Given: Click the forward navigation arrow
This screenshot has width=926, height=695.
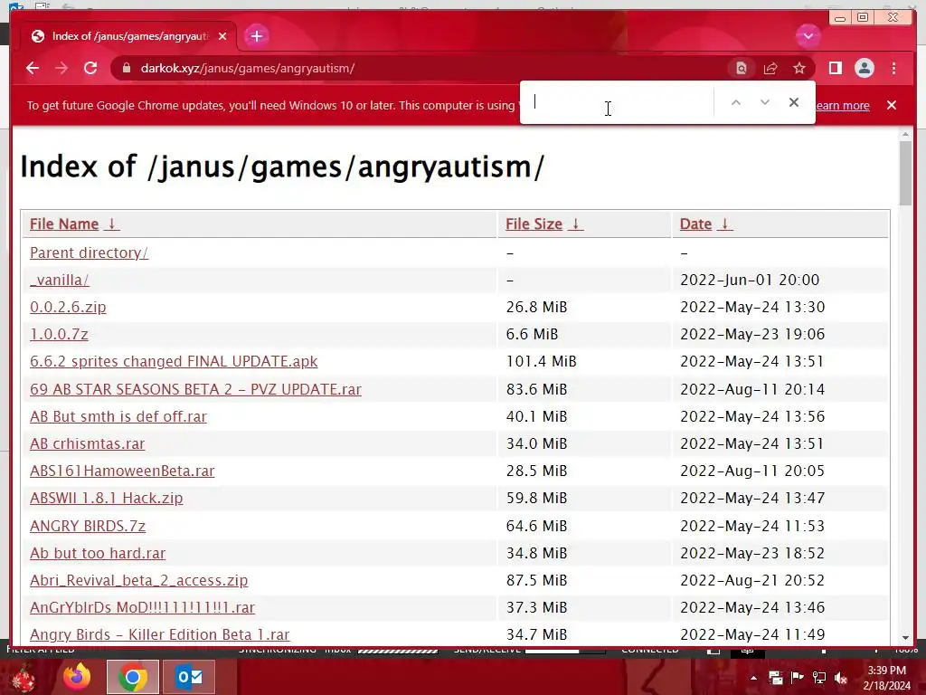Looking at the screenshot, I should 61,68.
